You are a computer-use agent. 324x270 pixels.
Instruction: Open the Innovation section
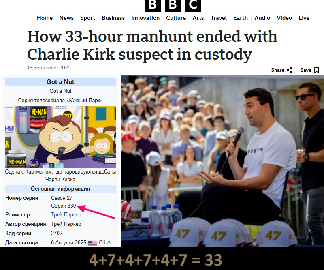tap(145, 18)
